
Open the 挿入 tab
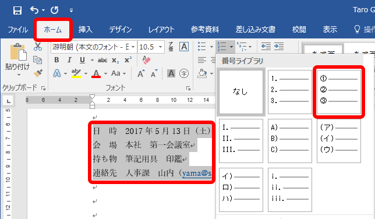(86, 30)
